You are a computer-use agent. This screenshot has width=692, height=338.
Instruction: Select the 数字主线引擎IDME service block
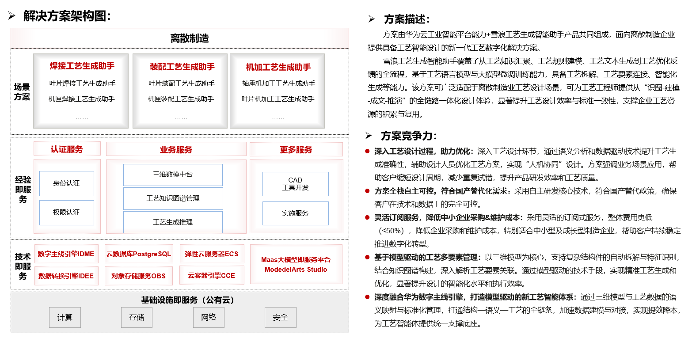tap(66, 254)
